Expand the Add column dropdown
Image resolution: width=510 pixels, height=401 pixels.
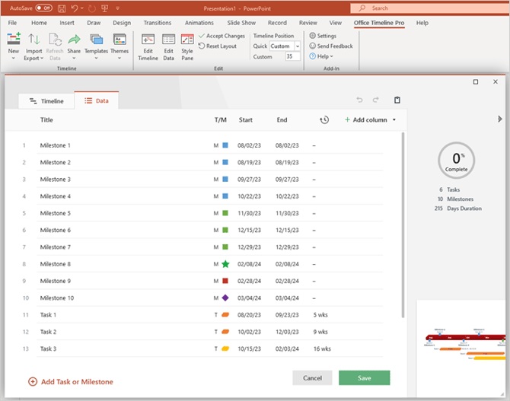click(x=370, y=120)
